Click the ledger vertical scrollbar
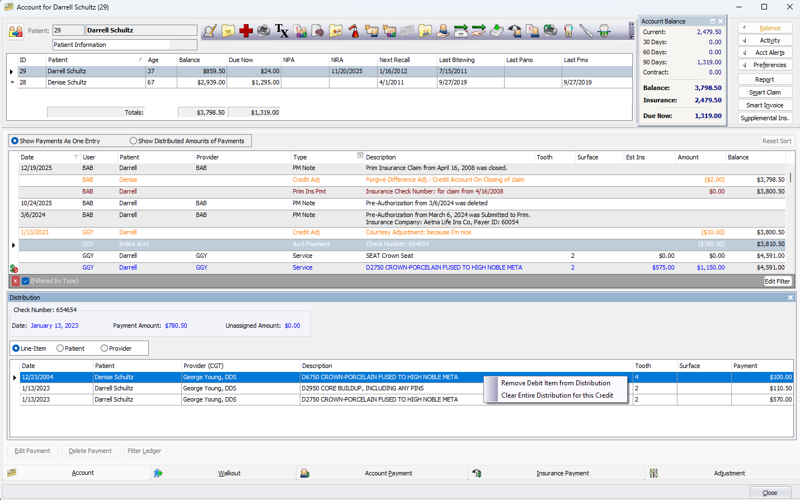Viewport: 800px width, 500px height. tap(790, 178)
